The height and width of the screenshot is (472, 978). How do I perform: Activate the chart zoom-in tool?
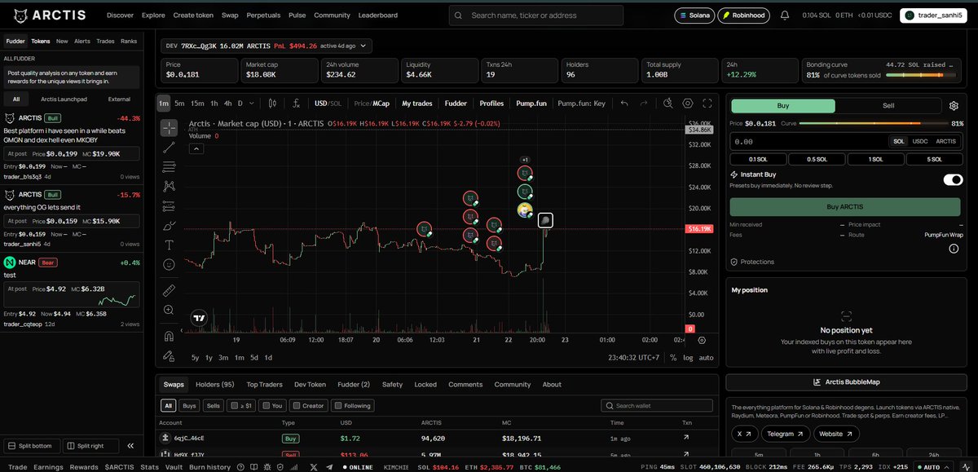click(169, 310)
